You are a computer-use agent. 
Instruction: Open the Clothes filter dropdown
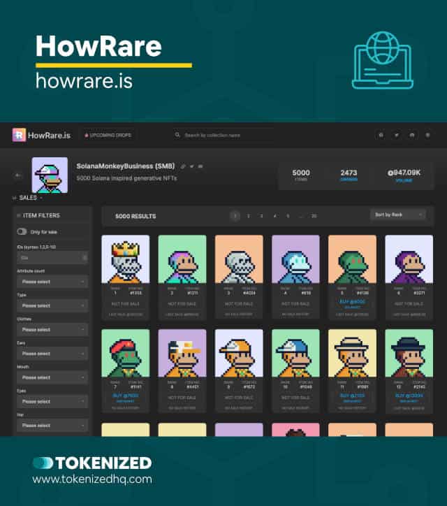click(52, 329)
